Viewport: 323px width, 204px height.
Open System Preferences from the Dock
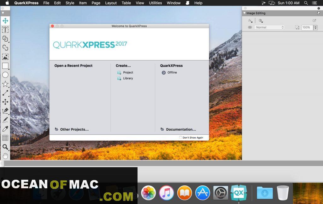click(220, 193)
